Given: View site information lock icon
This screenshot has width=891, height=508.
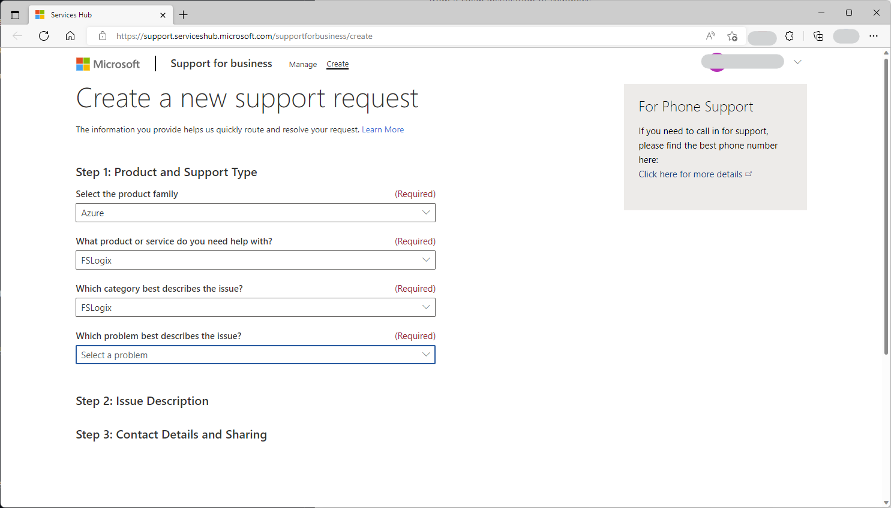Looking at the screenshot, I should 103,36.
